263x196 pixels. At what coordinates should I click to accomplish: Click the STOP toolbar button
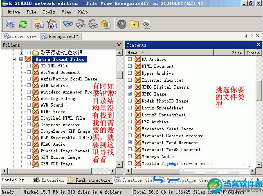click(122, 24)
